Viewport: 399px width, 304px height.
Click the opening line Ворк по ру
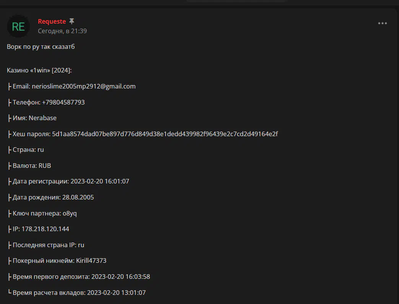click(x=41, y=47)
